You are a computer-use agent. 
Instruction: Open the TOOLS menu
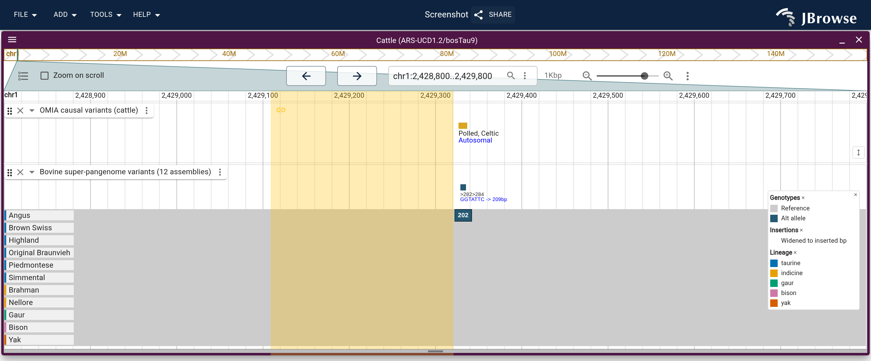tap(105, 15)
